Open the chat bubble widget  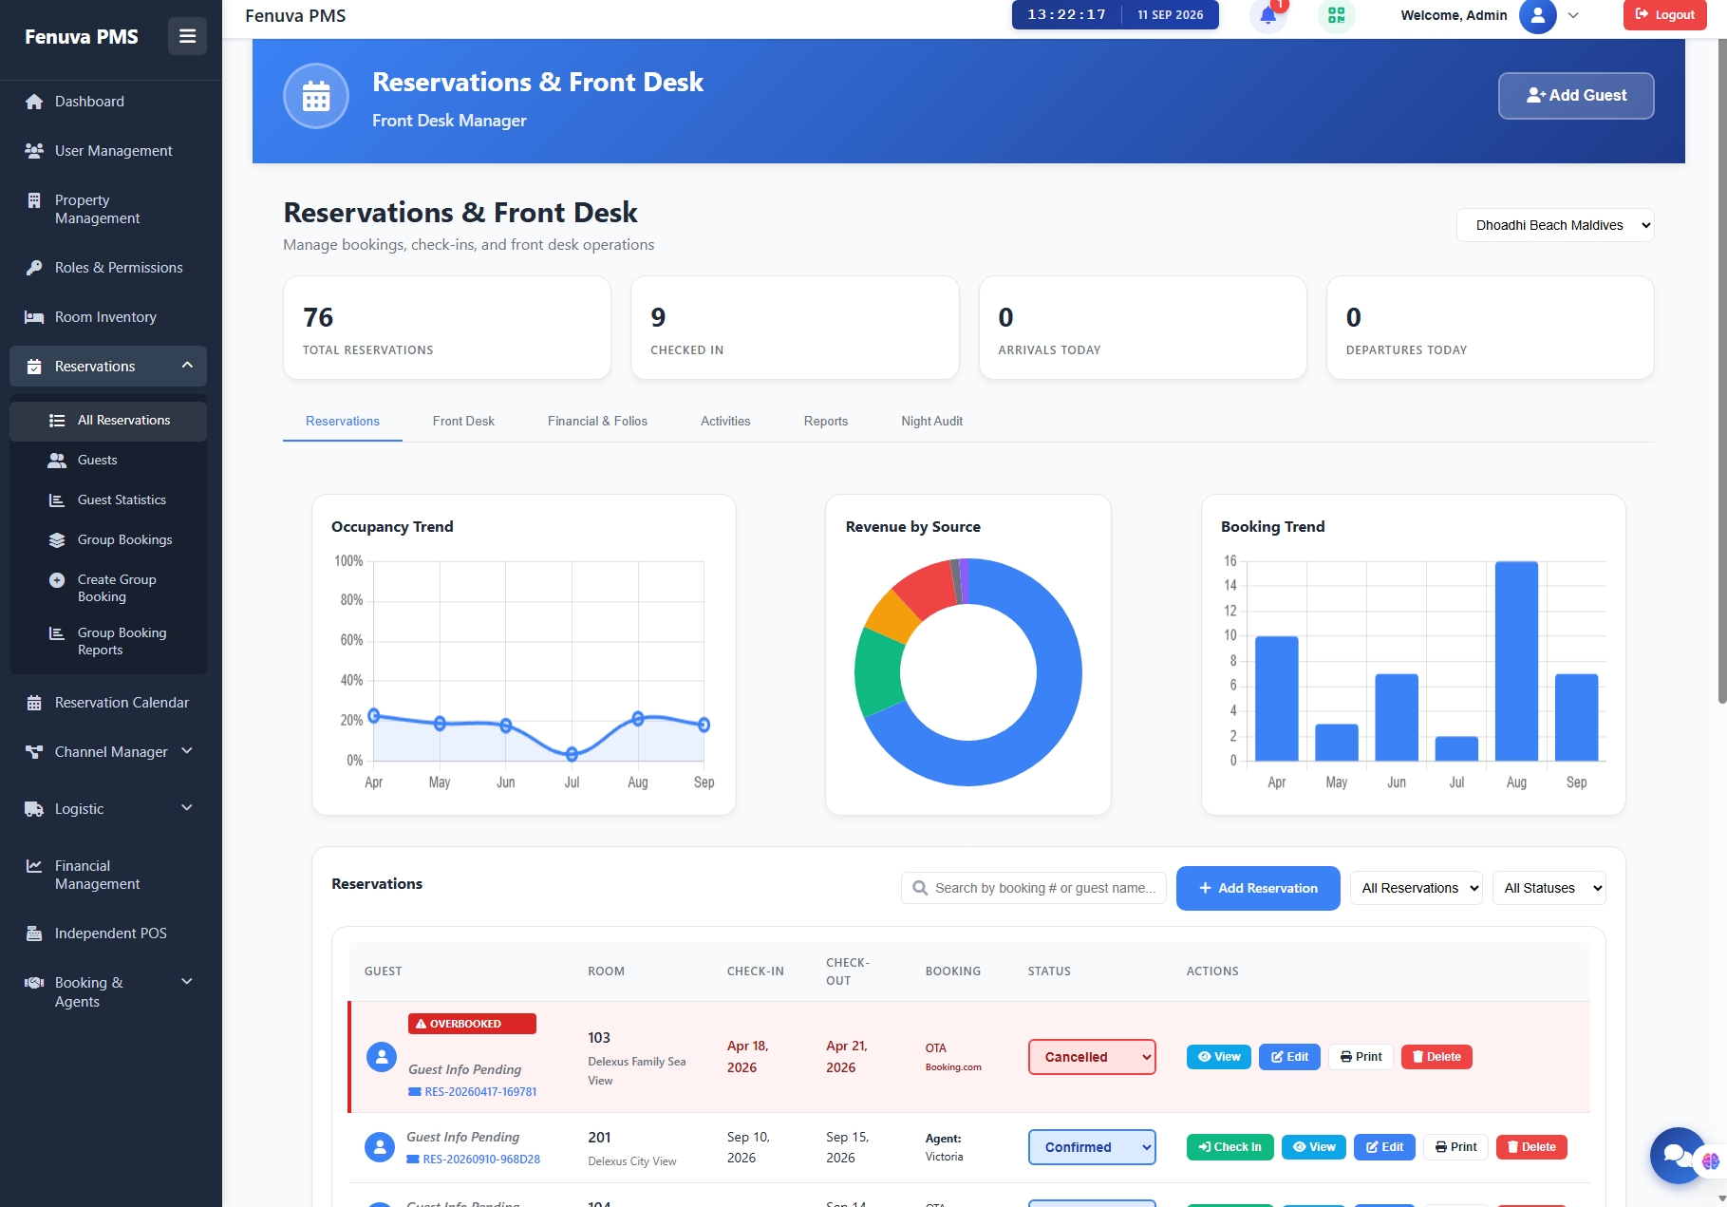tap(1678, 1156)
